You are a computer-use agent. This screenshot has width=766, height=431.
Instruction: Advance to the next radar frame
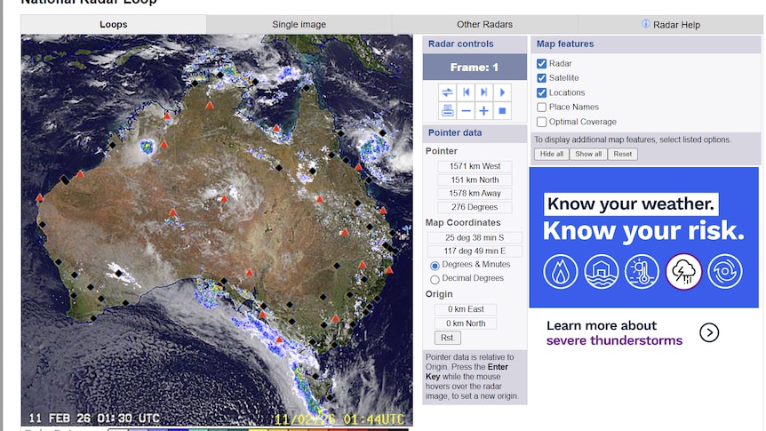click(484, 92)
